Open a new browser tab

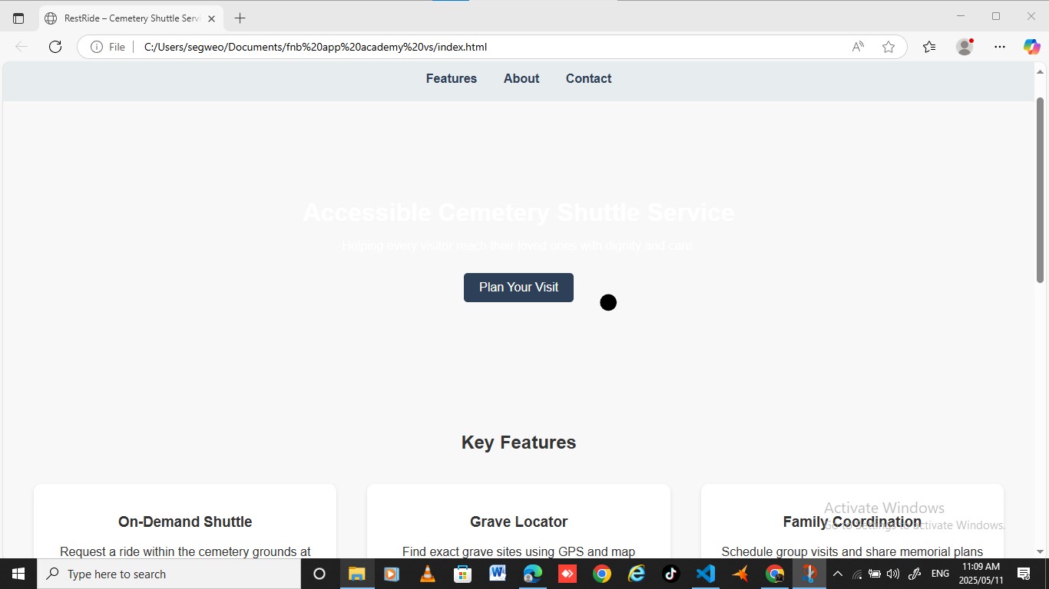click(240, 18)
